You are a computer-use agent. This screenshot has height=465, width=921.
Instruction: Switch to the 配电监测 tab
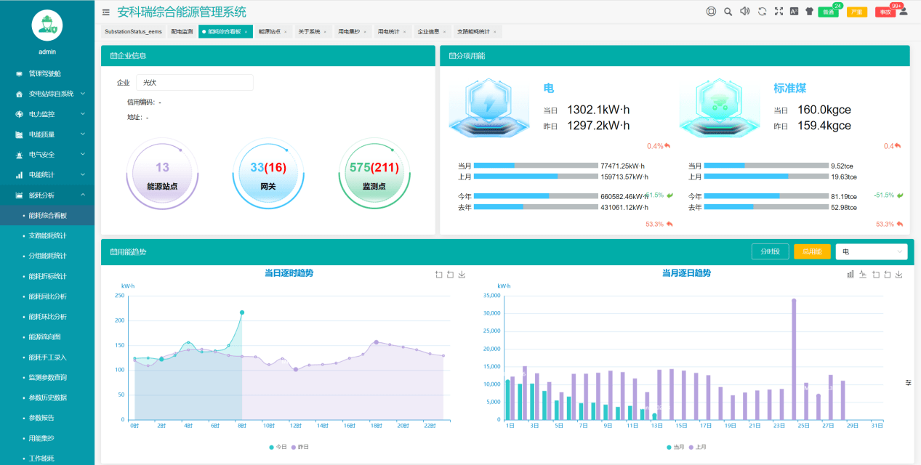pyautogui.click(x=182, y=32)
